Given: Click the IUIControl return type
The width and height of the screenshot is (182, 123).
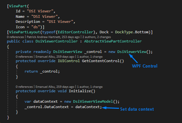Looking at the screenshot, I should click(x=69, y=61).
